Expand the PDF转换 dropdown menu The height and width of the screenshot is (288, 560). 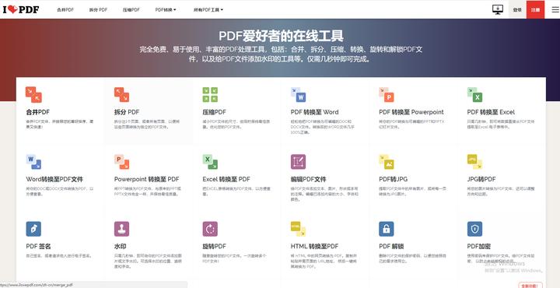coord(166,10)
